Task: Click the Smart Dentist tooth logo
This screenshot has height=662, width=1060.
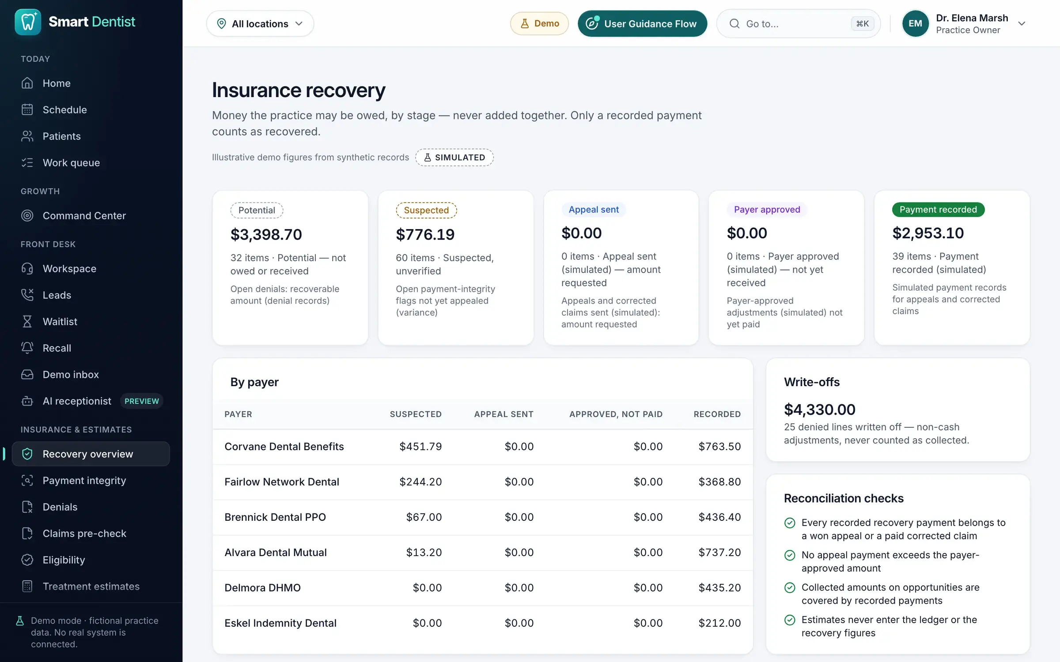Action: (x=28, y=22)
